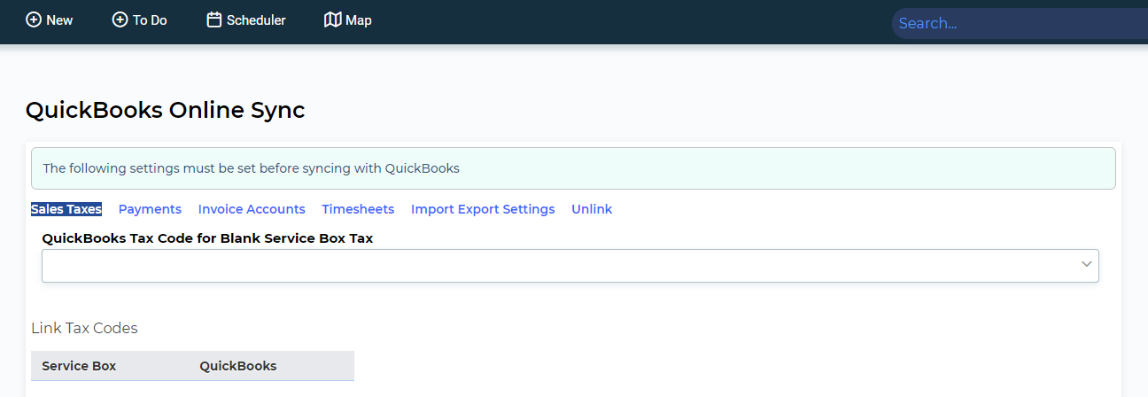The width and height of the screenshot is (1148, 397).
Task: Open the QuickBooks Tax Code dropdown
Action: tap(570, 266)
